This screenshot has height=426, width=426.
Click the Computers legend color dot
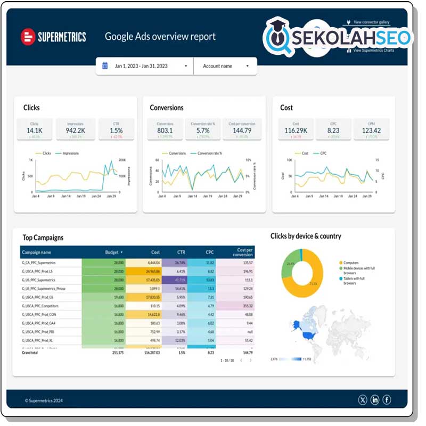pos(341,263)
